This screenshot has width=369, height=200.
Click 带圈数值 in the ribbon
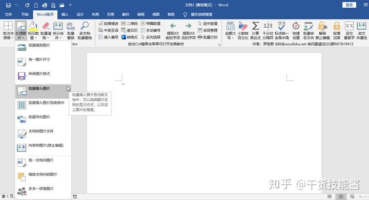(151, 24)
